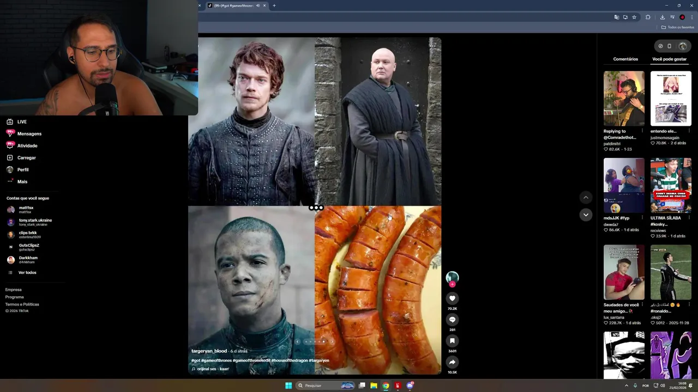Screen dimensions: 698x392
Task: Open options for the ULTIMA SÍLABA video
Action: click(689, 218)
